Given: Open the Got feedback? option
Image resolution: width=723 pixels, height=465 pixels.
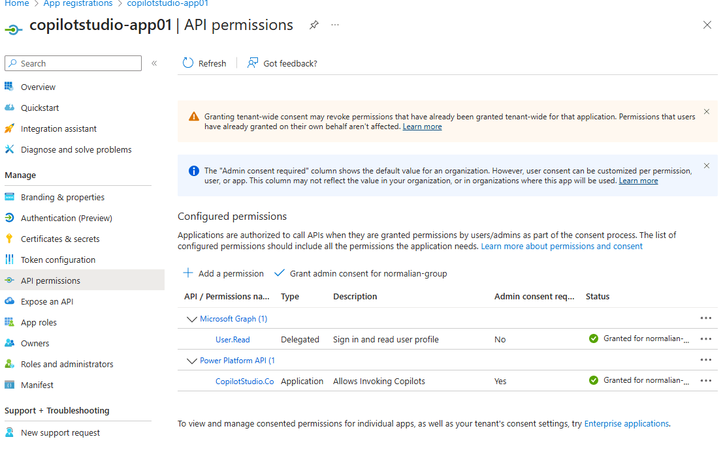Looking at the screenshot, I should 282,63.
